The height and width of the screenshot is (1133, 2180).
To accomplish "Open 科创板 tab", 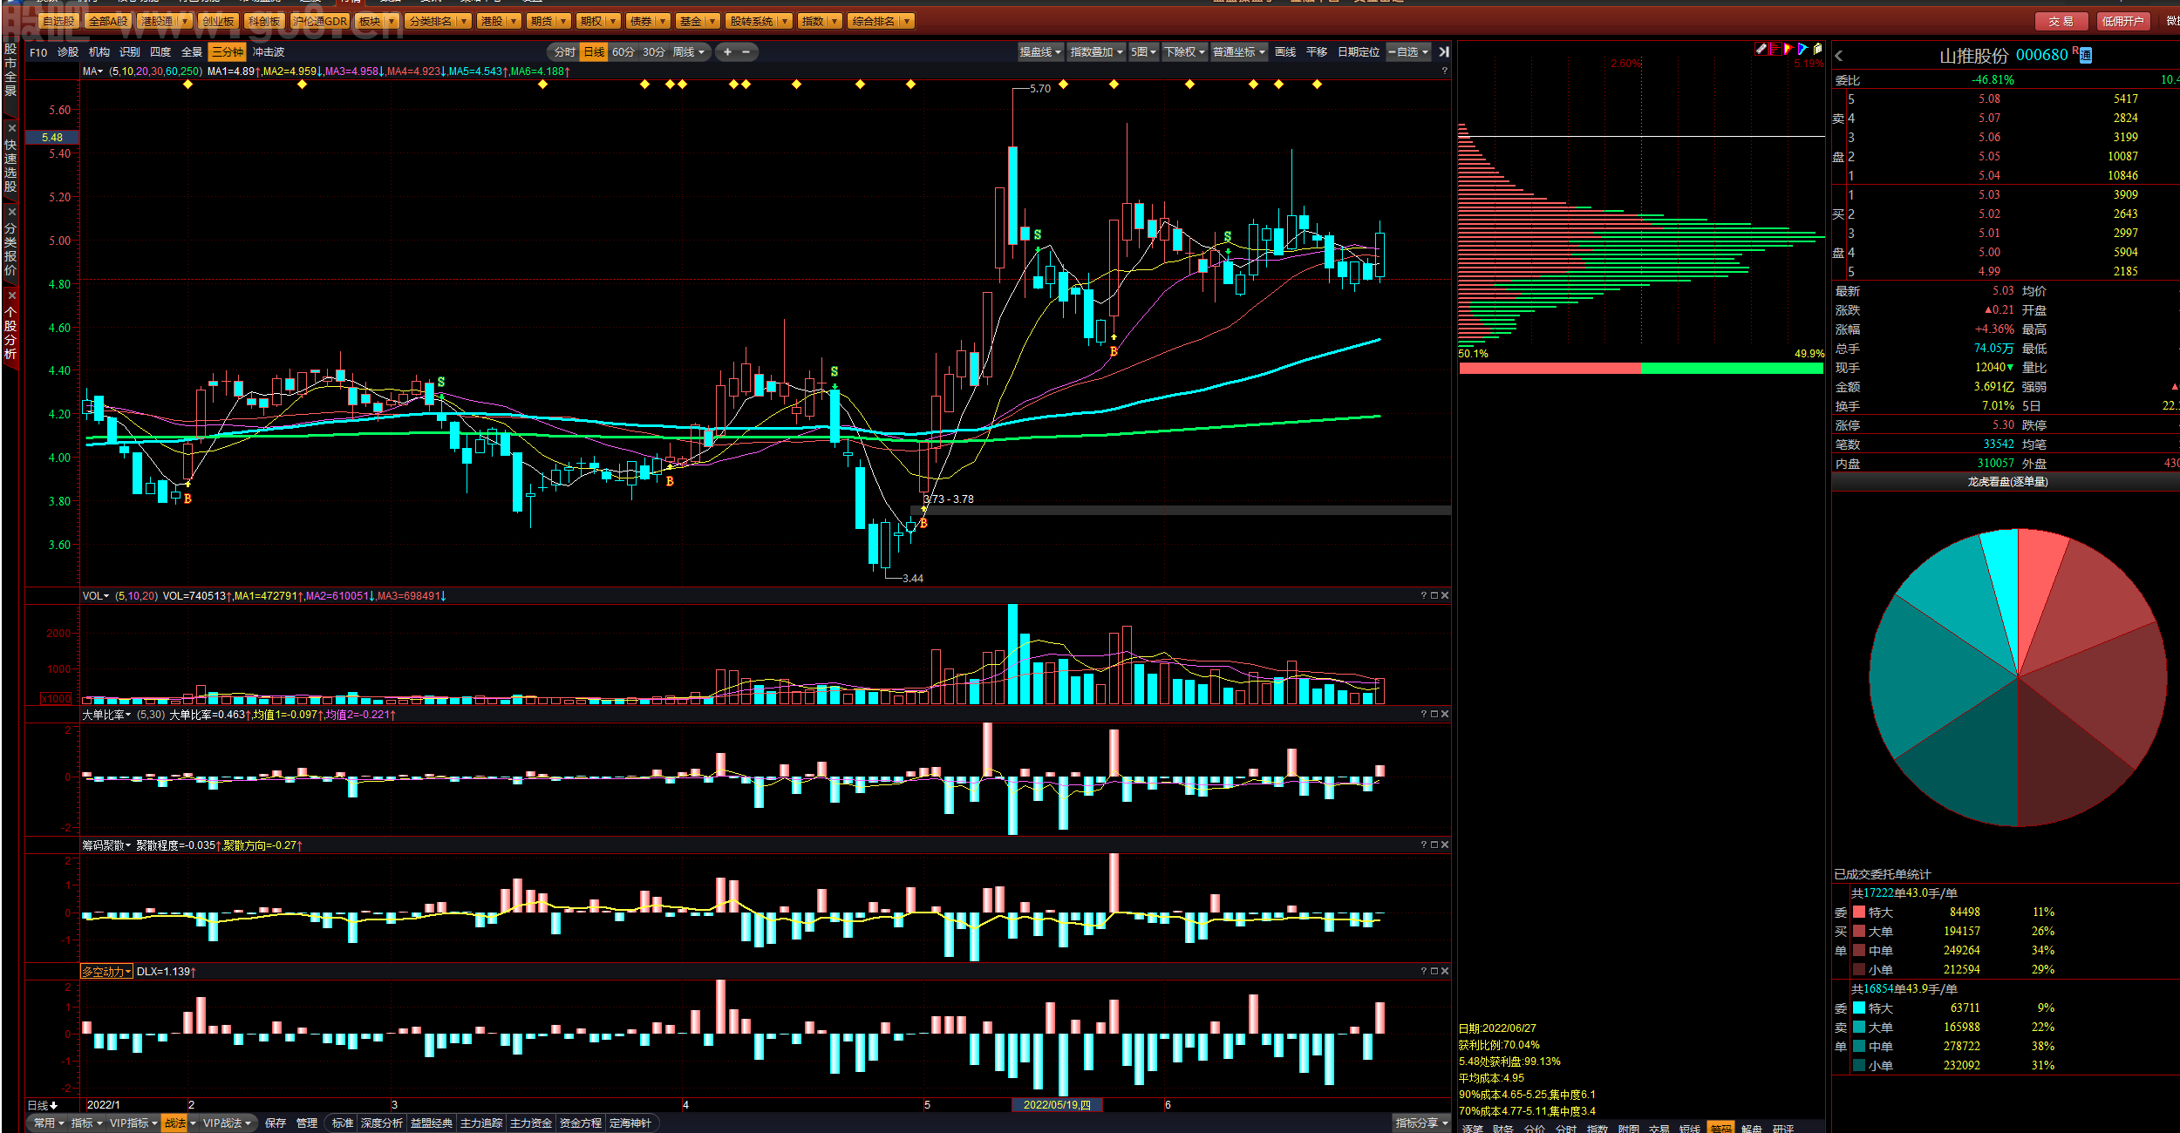I will 264,21.
